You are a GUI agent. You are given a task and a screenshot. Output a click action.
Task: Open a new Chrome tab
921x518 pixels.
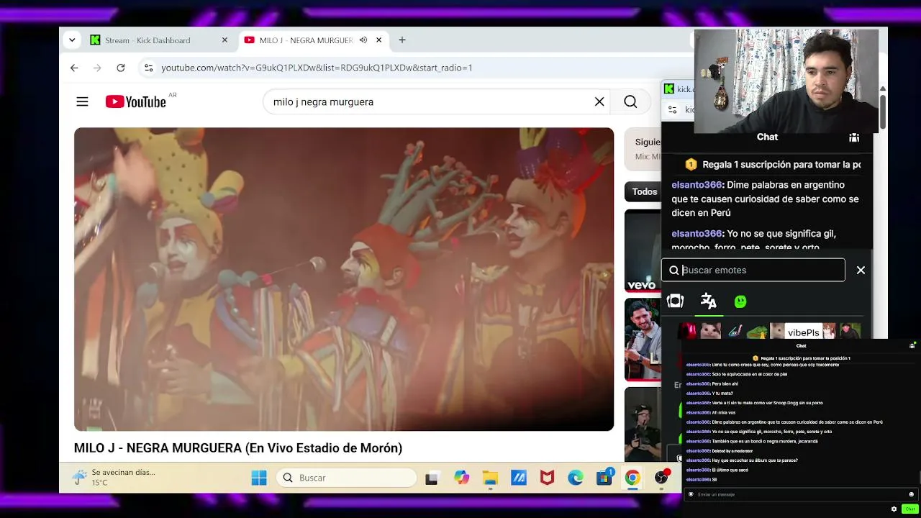[x=402, y=40]
